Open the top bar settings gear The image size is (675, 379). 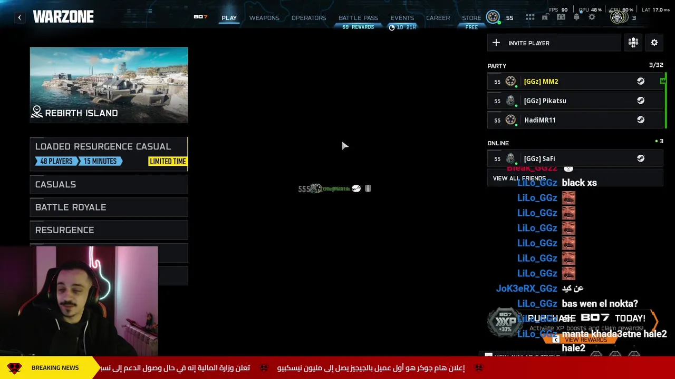tap(592, 17)
